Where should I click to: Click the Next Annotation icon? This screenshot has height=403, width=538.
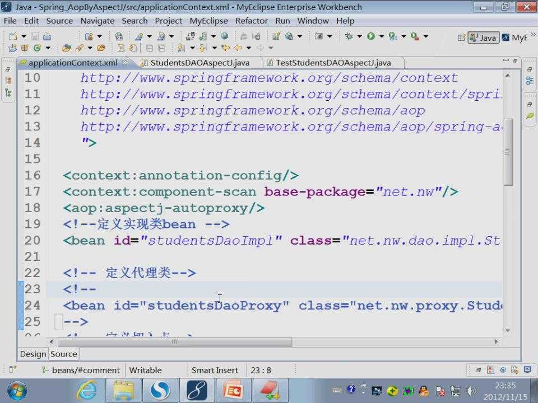click(181, 48)
